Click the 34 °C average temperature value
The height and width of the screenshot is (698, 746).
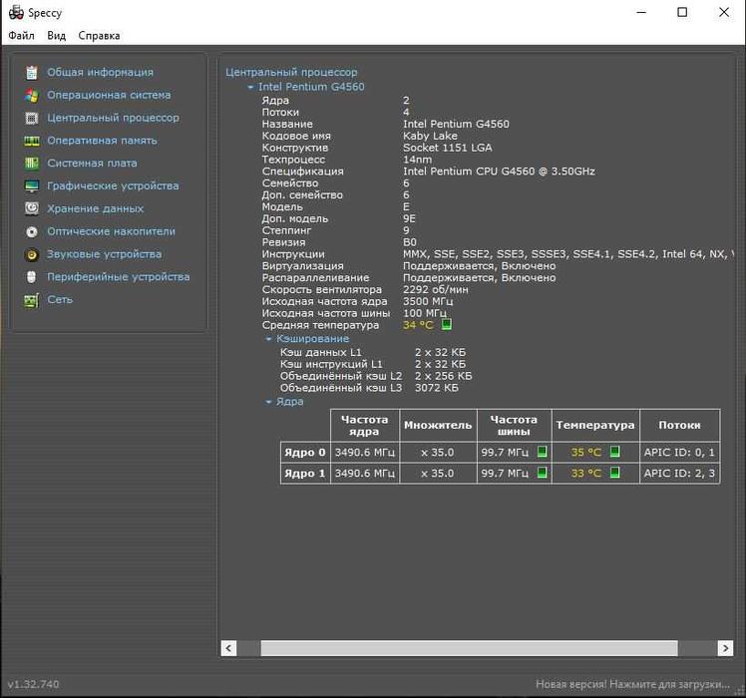[418, 325]
